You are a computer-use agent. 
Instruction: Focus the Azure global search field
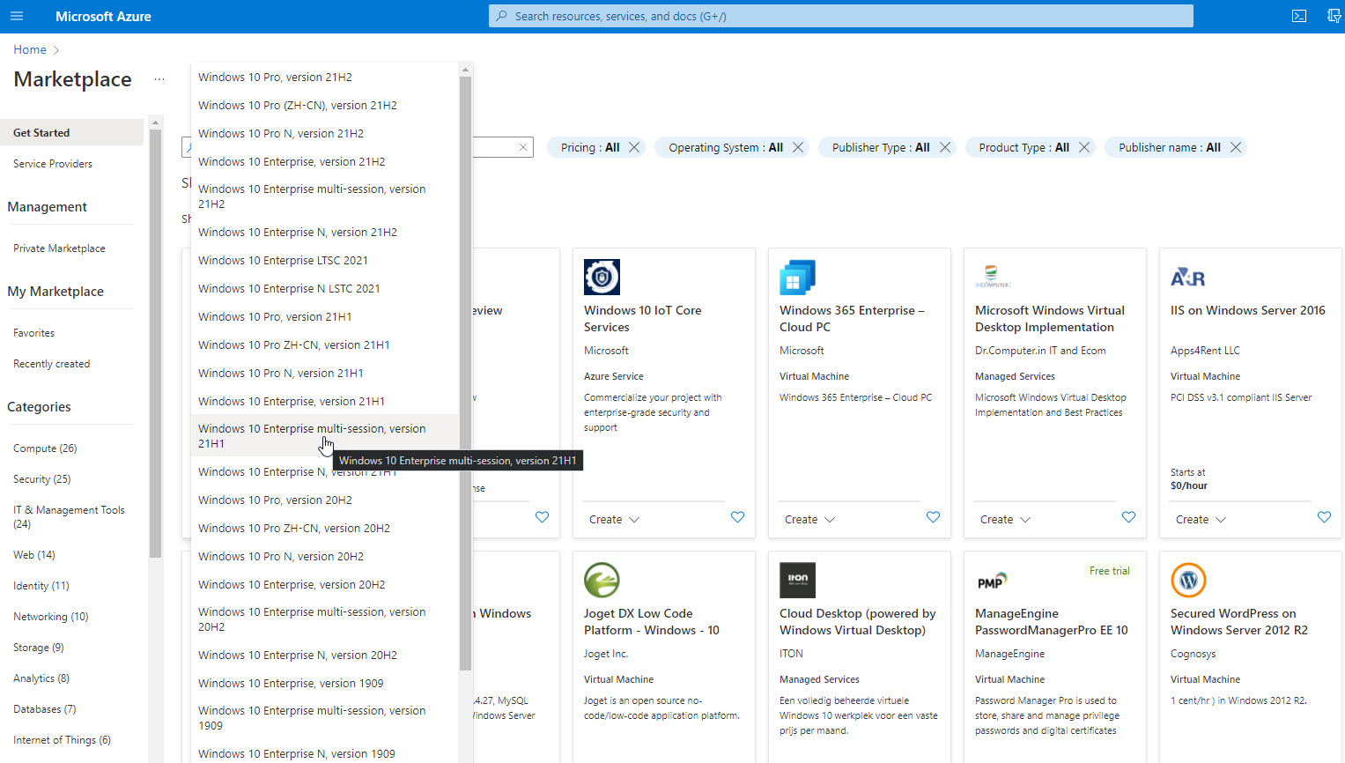tap(840, 16)
